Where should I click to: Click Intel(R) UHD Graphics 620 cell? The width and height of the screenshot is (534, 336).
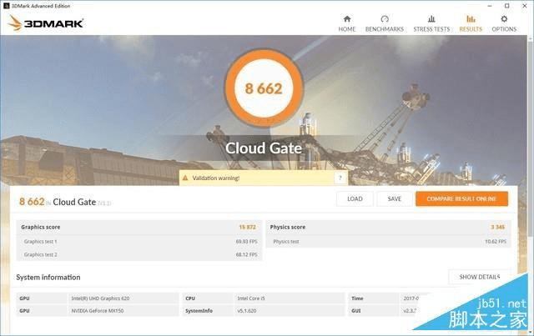pyautogui.click(x=123, y=298)
